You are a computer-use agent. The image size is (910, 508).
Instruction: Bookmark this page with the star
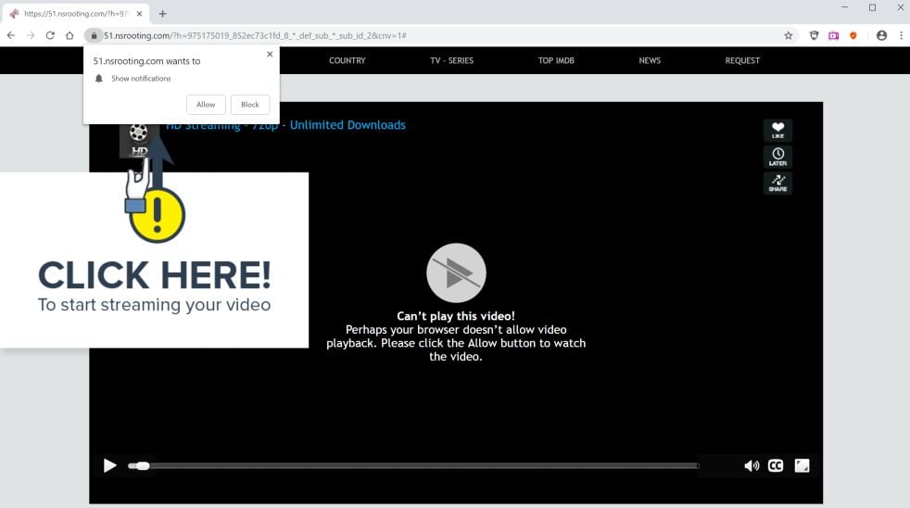tap(788, 35)
